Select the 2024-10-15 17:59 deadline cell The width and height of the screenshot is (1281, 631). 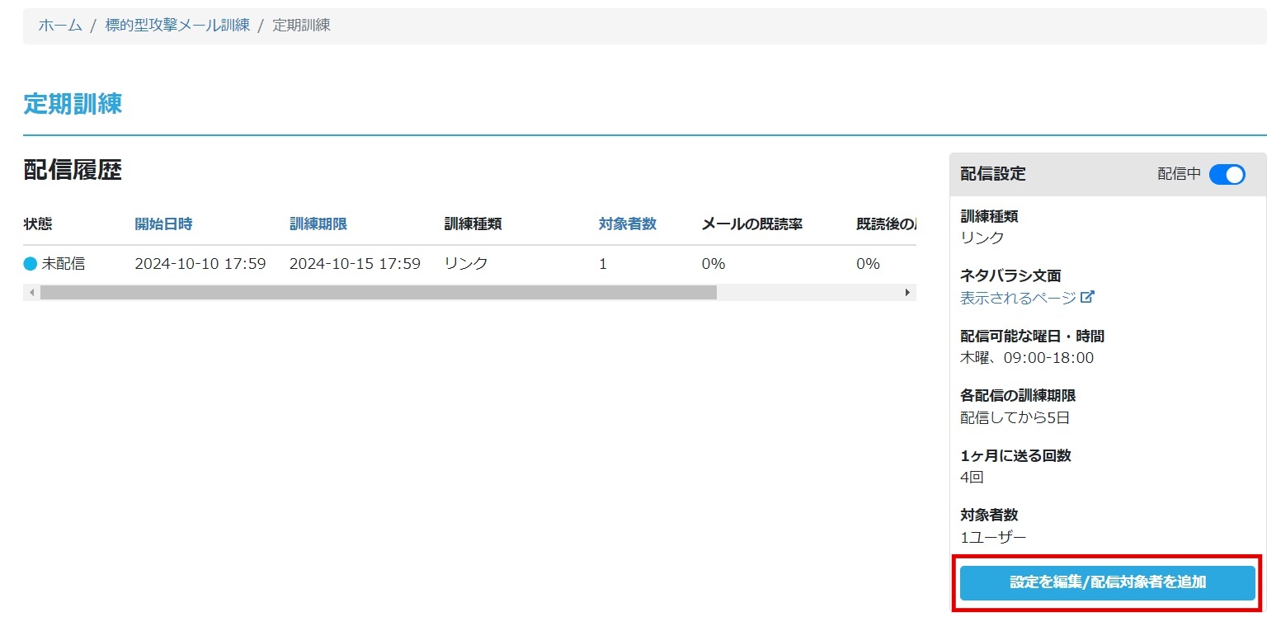pos(355,264)
